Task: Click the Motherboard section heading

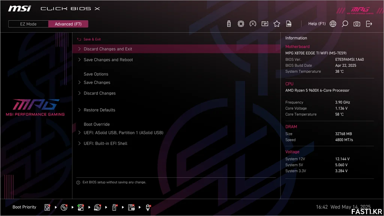Action: point(297,46)
